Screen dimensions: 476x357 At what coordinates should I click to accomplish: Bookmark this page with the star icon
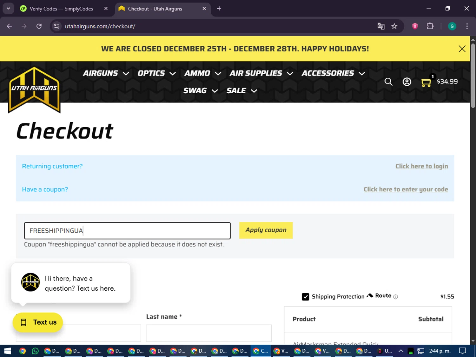coord(394,26)
